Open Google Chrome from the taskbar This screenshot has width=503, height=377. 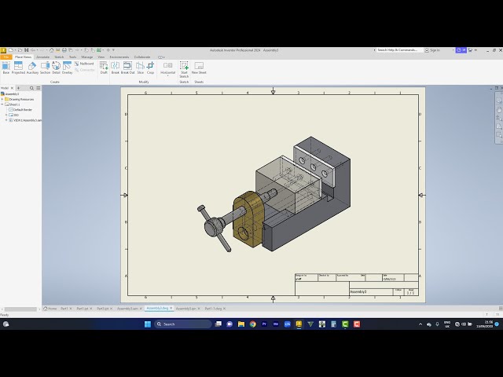coord(253,324)
